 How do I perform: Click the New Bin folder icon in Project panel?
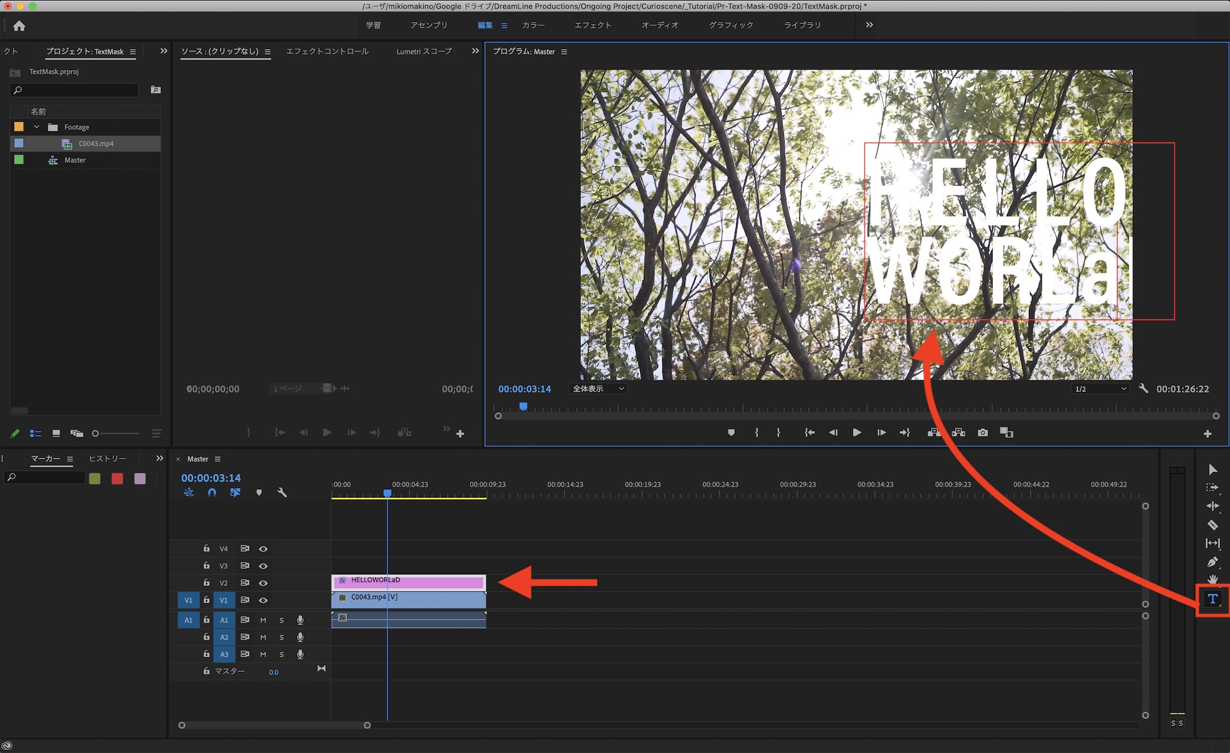[156, 90]
